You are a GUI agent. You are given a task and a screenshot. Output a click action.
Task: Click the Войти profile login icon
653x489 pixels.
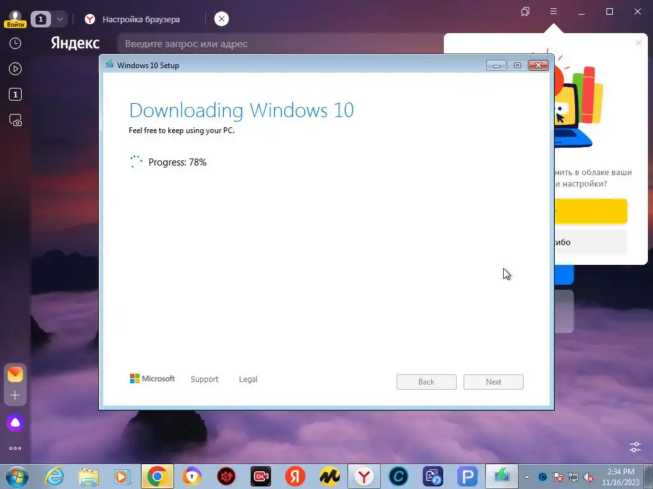15,19
